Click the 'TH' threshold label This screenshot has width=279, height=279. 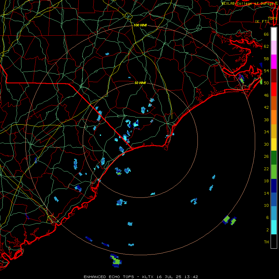click(266, 242)
